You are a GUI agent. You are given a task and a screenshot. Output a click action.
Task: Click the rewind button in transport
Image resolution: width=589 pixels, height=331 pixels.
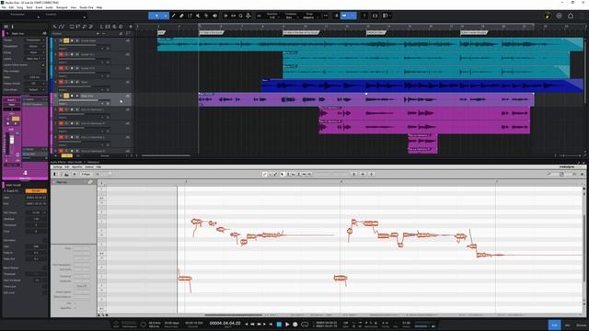click(x=252, y=325)
